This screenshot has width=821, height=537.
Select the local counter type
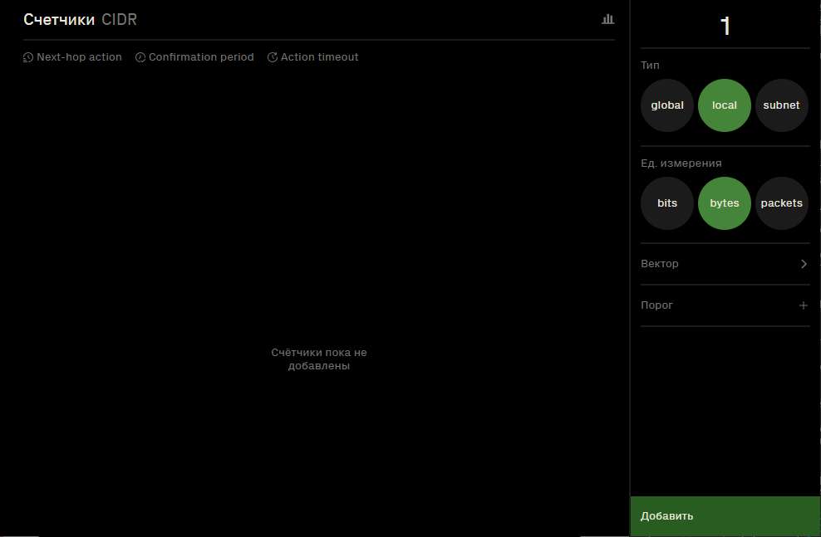coord(724,105)
